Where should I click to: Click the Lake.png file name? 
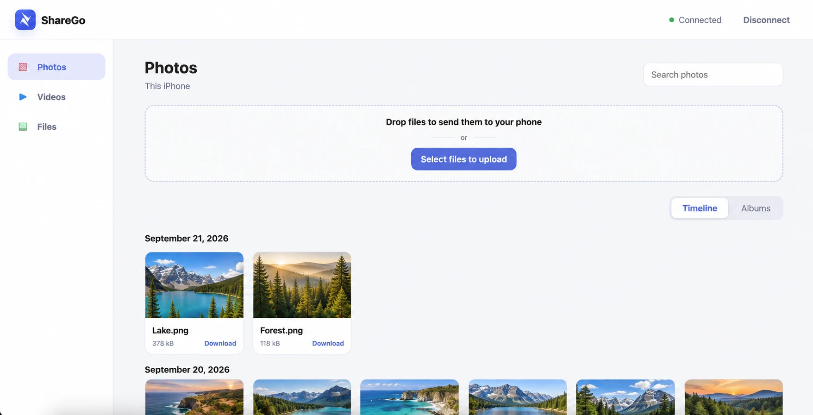[x=170, y=330]
